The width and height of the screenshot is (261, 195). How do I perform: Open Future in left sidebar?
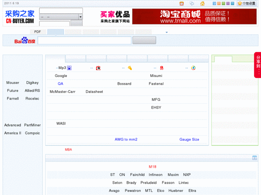pos(13,91)
